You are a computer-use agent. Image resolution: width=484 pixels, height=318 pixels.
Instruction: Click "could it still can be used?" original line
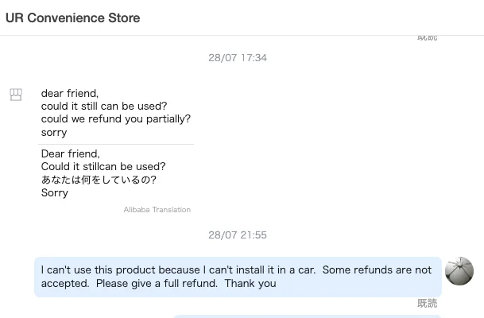tap(104, 107)
